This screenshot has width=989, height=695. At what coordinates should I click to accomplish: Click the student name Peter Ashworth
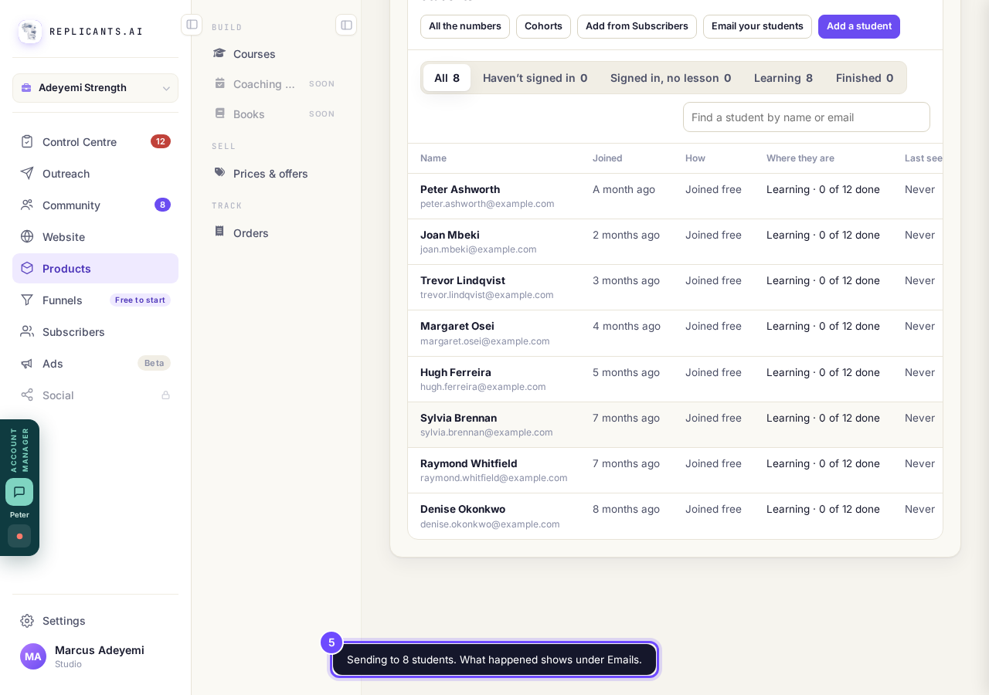(x=460, y=189)
